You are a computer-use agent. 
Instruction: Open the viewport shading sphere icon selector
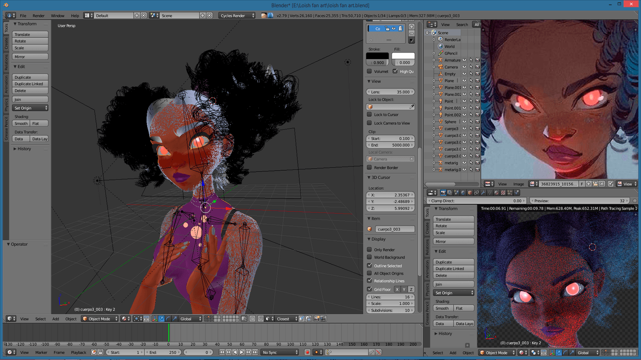[x=125, y=318]
